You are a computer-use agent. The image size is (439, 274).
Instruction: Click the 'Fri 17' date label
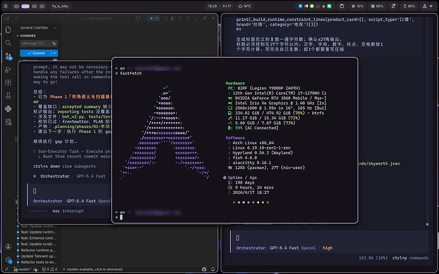tap(226, 6)
